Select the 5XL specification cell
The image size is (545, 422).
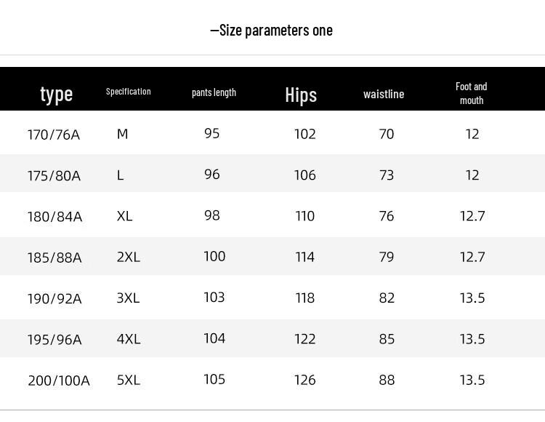128,380
